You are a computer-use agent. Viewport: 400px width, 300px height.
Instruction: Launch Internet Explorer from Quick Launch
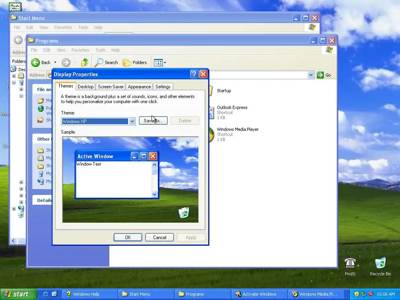(45, 294)
